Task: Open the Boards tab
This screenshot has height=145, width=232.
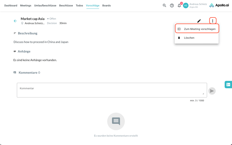Action: 107,5
